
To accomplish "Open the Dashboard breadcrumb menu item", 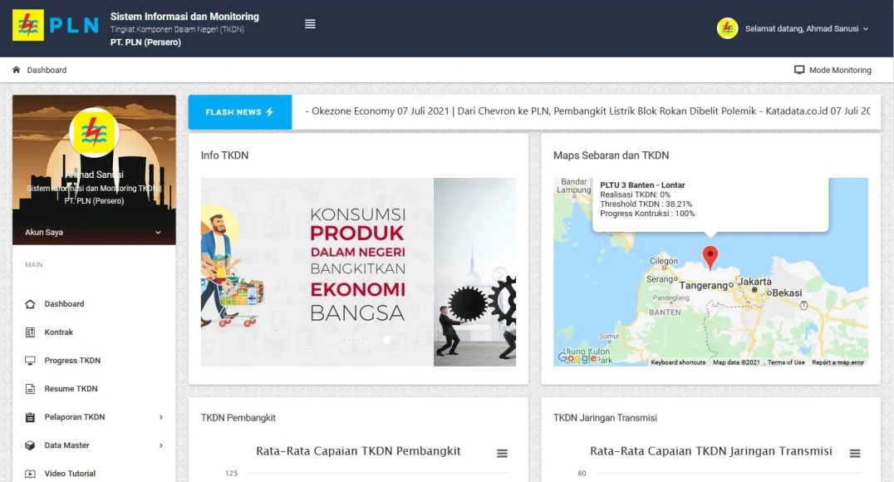I will [x=47, y=70].
